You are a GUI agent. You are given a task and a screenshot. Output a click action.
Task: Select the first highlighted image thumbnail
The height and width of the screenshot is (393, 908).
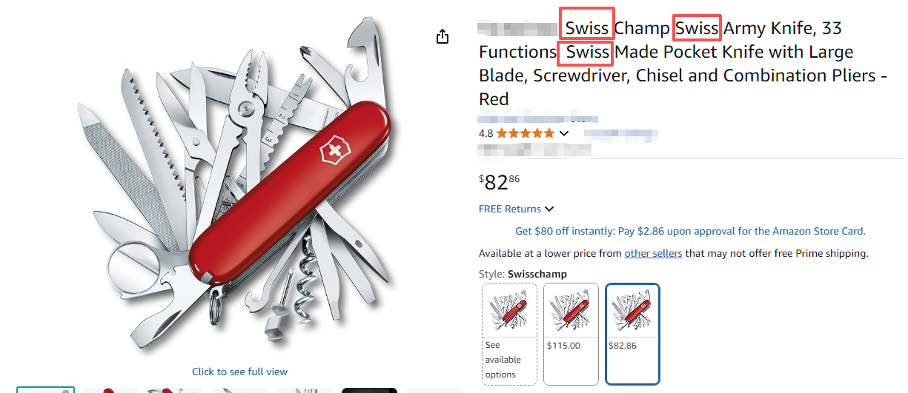click(46, 389)
